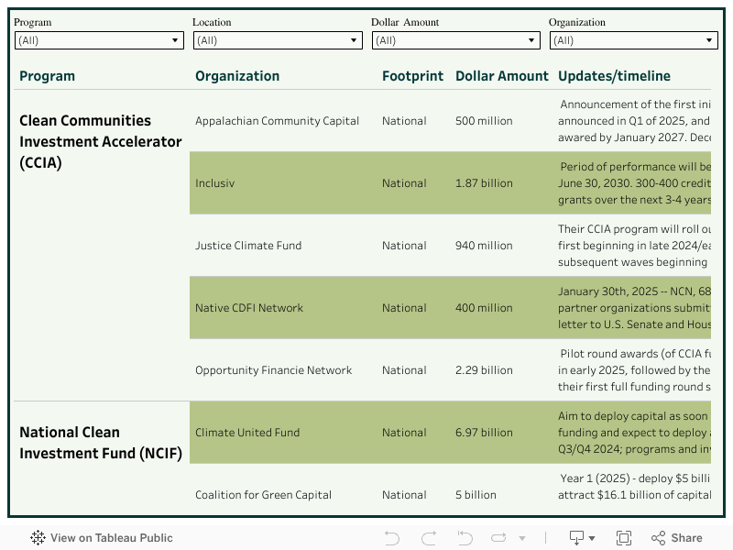Open the Program filter dropdown
The image size is (733, 550).
[99, 40]
